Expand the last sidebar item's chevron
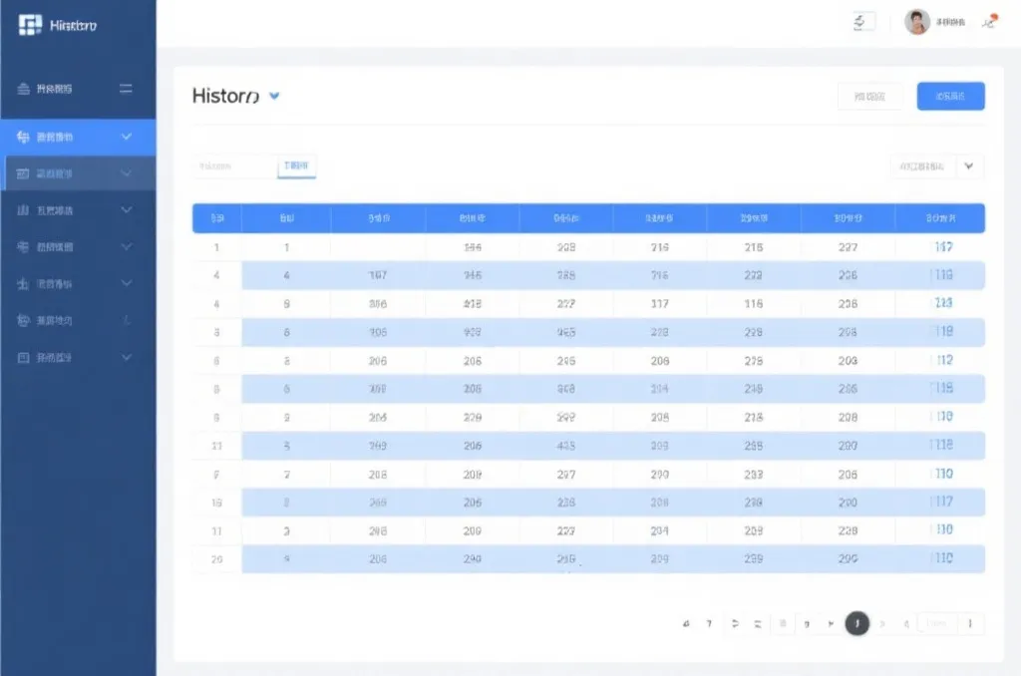 click(x=126, y=357)
